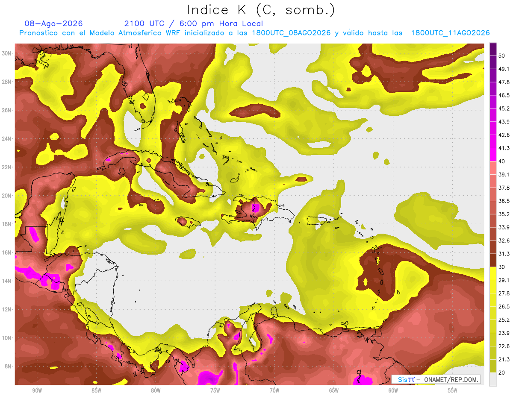Screen dimensions: 513x396
Task: Click the "2100 UTC / 6:00 pm Hora Local" text
Action: tap(194, 23)
